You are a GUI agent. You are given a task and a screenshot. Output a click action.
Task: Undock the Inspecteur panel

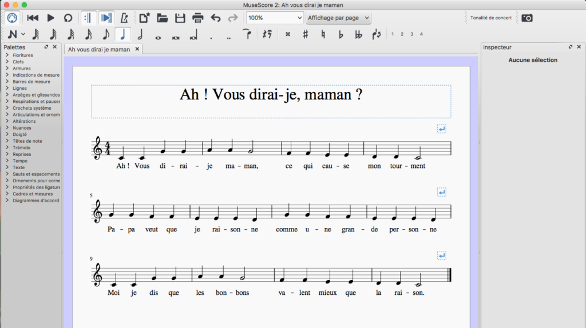[x=571, y=47]
